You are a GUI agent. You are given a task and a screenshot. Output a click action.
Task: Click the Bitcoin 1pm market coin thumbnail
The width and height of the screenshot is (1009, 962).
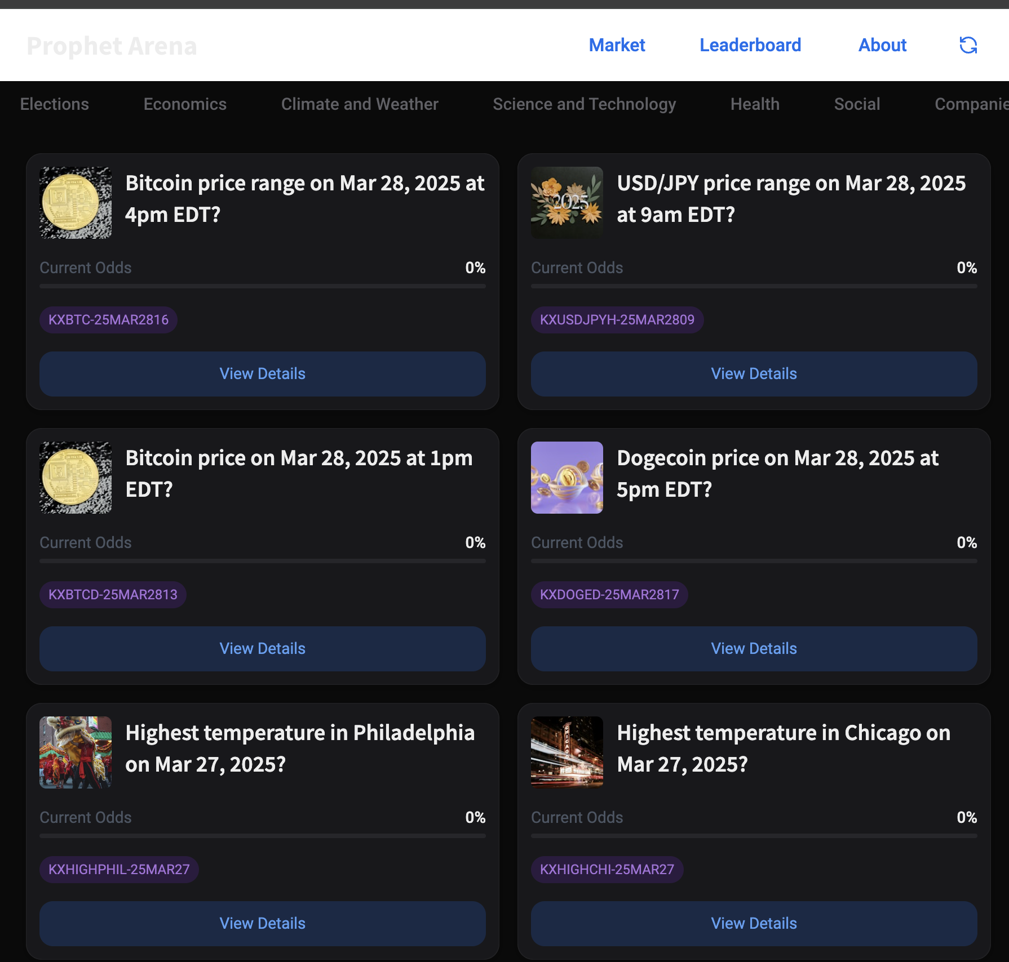click(x=76, y=478)
